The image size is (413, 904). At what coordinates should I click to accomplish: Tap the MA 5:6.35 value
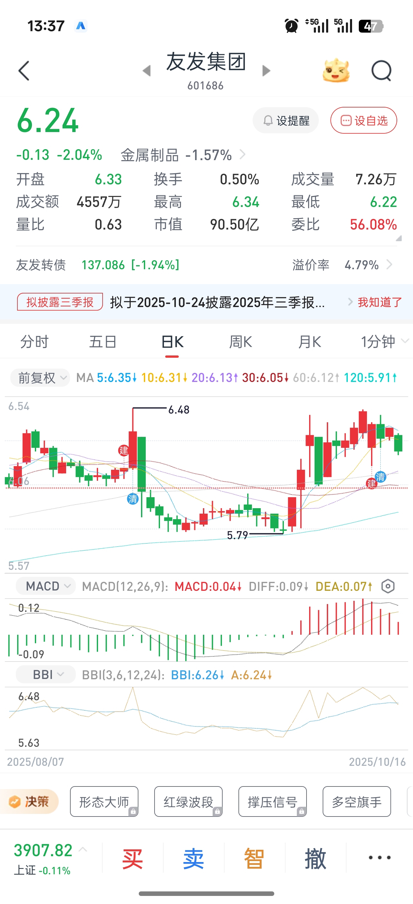pos(116,378)
